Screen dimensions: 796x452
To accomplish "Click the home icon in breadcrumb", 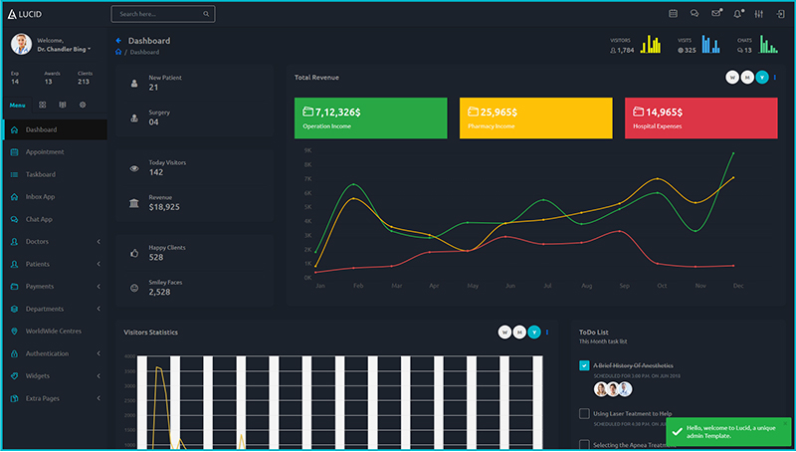I will click(x=119, y=52).
